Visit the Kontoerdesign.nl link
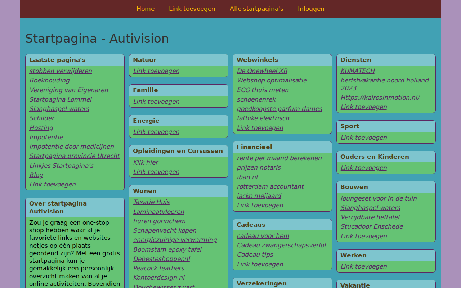The height and width of the screenshot is (288, 461). coord(159,278)
